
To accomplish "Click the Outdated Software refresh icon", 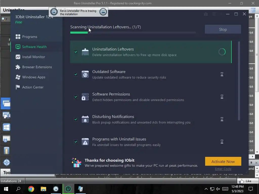I will coord(85,74).
